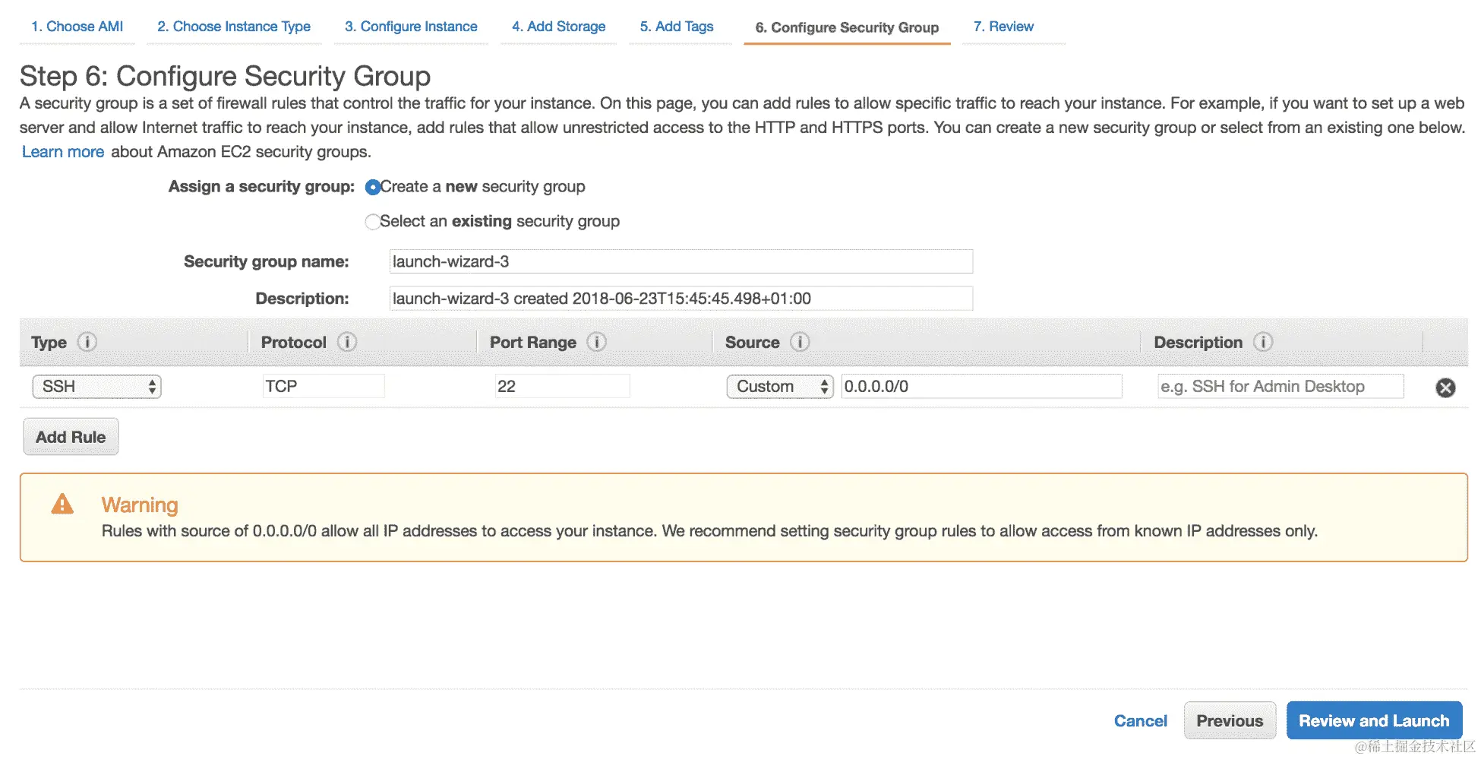Go to 3. Configure Instance tab
Image resolution: width=1481 pixels, height=759 pixels.
click(x=411, y=27)
